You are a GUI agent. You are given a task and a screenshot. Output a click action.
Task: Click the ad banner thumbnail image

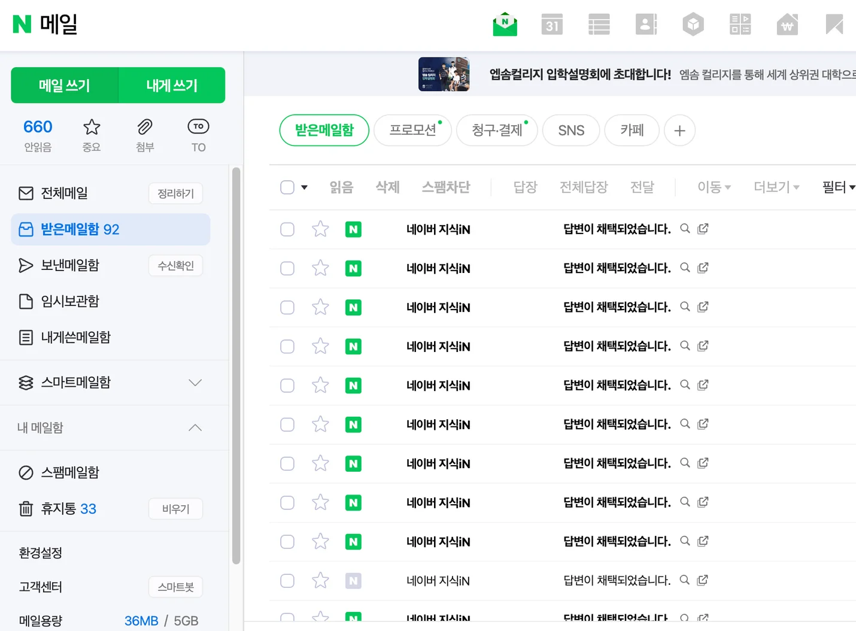point(444,74)
